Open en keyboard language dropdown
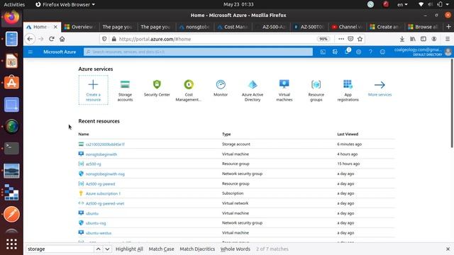Screen dimensions: 454x255 (402, 4)
